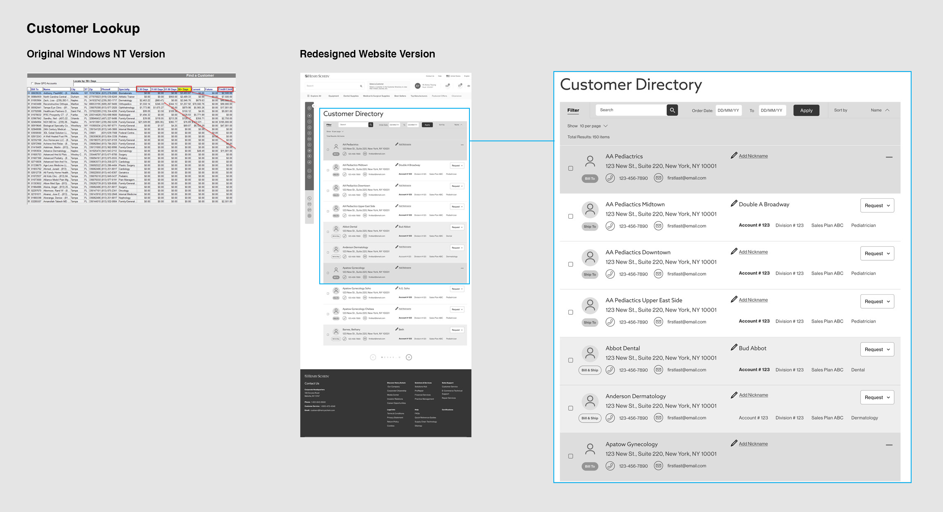Click phone icon on enlarged Apatow Gynecology row

tap(610, 466)
